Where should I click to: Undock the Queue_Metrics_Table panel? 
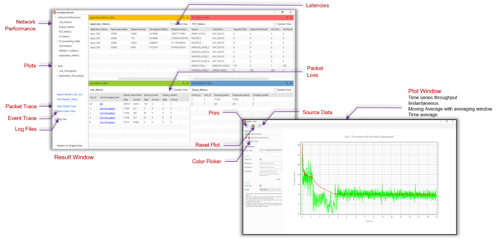coord(287,83)
